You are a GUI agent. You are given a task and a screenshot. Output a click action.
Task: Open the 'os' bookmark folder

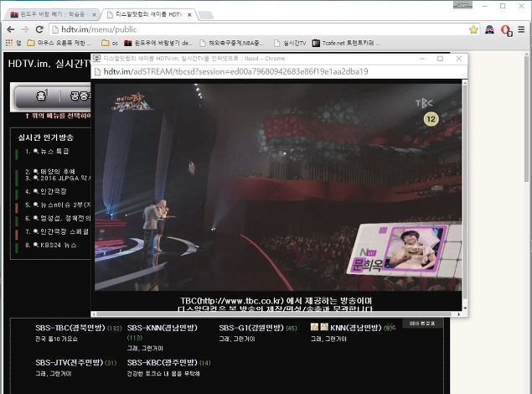[x=110, y=43]
